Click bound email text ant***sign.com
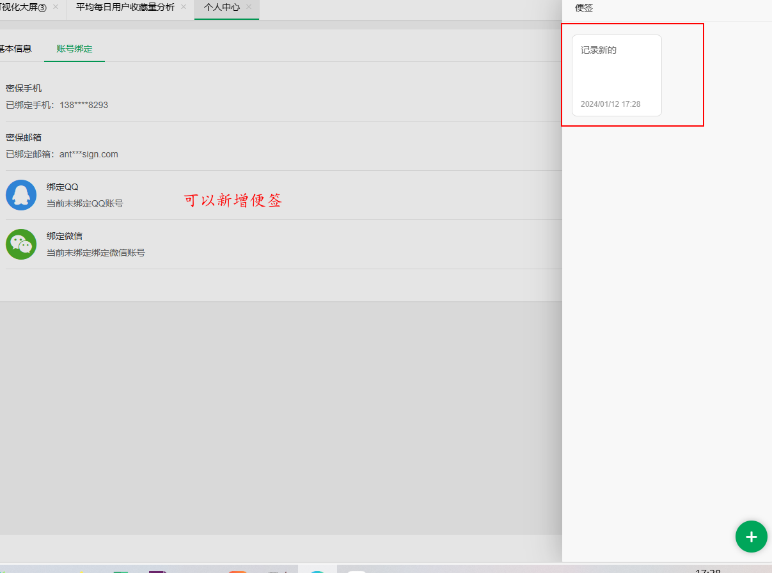 point(89,154)
